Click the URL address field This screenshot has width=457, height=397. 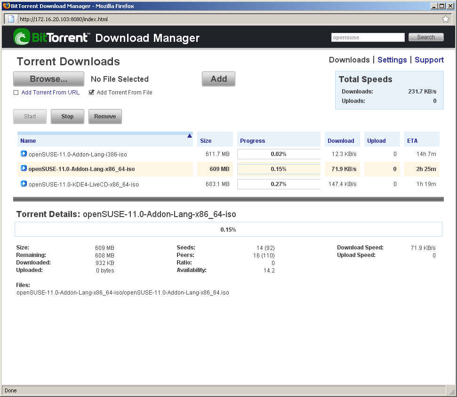coord(229,19)
